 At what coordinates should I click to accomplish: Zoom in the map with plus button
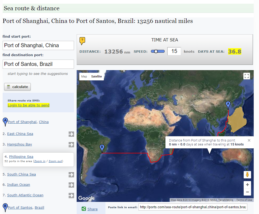click(x=247, y=185)
